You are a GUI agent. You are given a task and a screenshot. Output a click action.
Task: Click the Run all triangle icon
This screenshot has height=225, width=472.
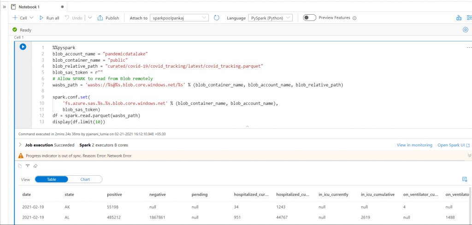41,18
